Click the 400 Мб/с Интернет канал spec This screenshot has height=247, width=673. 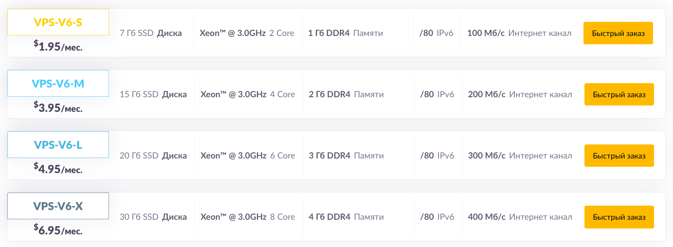(x=520, y=217)
